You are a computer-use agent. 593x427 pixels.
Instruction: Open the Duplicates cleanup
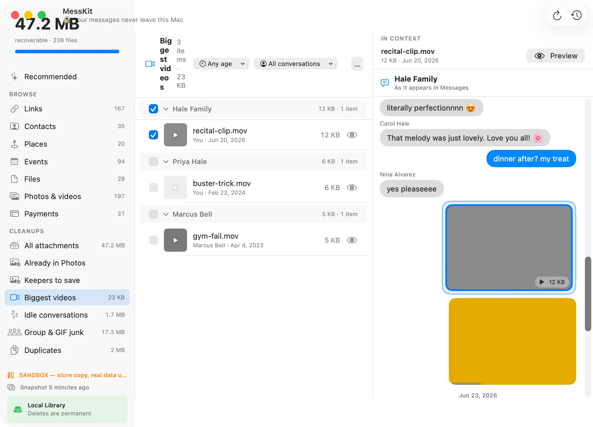(67, 350)
